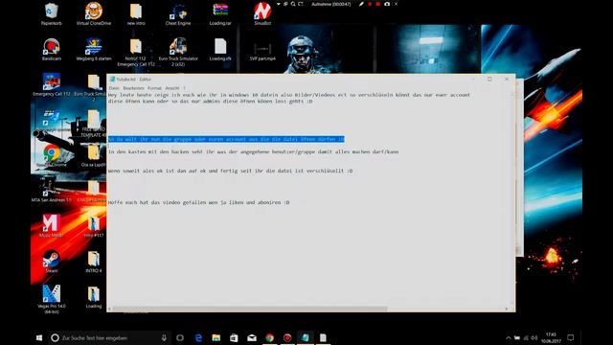This screenshot has height=345, width=613.
Task: Open File Explorer from the taskbar
Action: 216,337
